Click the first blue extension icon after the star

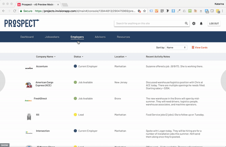point(151,11)
